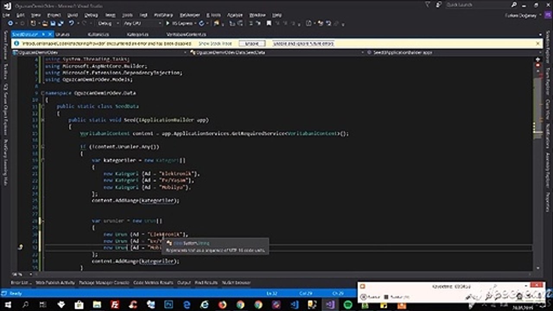
Task: Save the current file via toolbar
Action: [53, 23]
